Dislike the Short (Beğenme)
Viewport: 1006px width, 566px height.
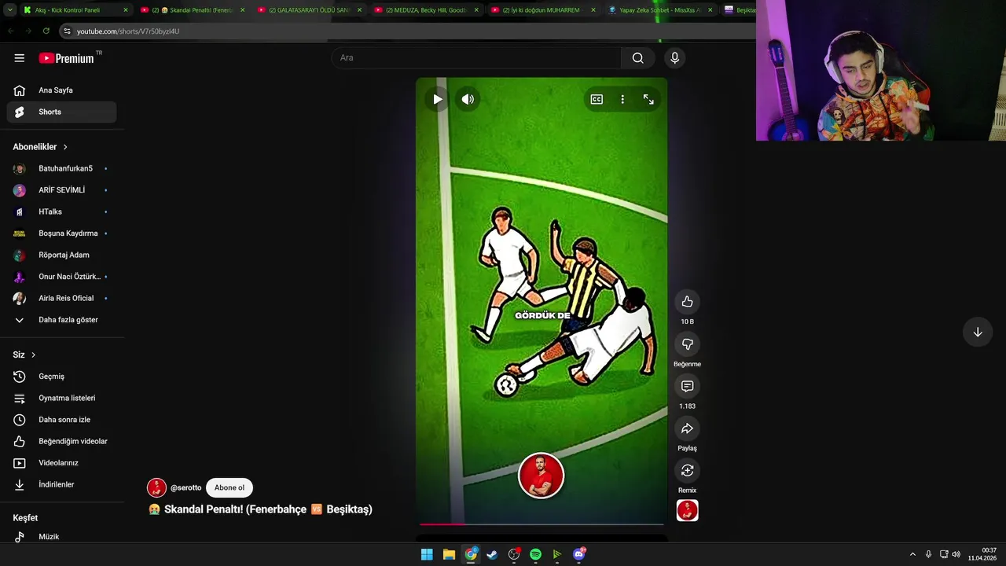687,344
